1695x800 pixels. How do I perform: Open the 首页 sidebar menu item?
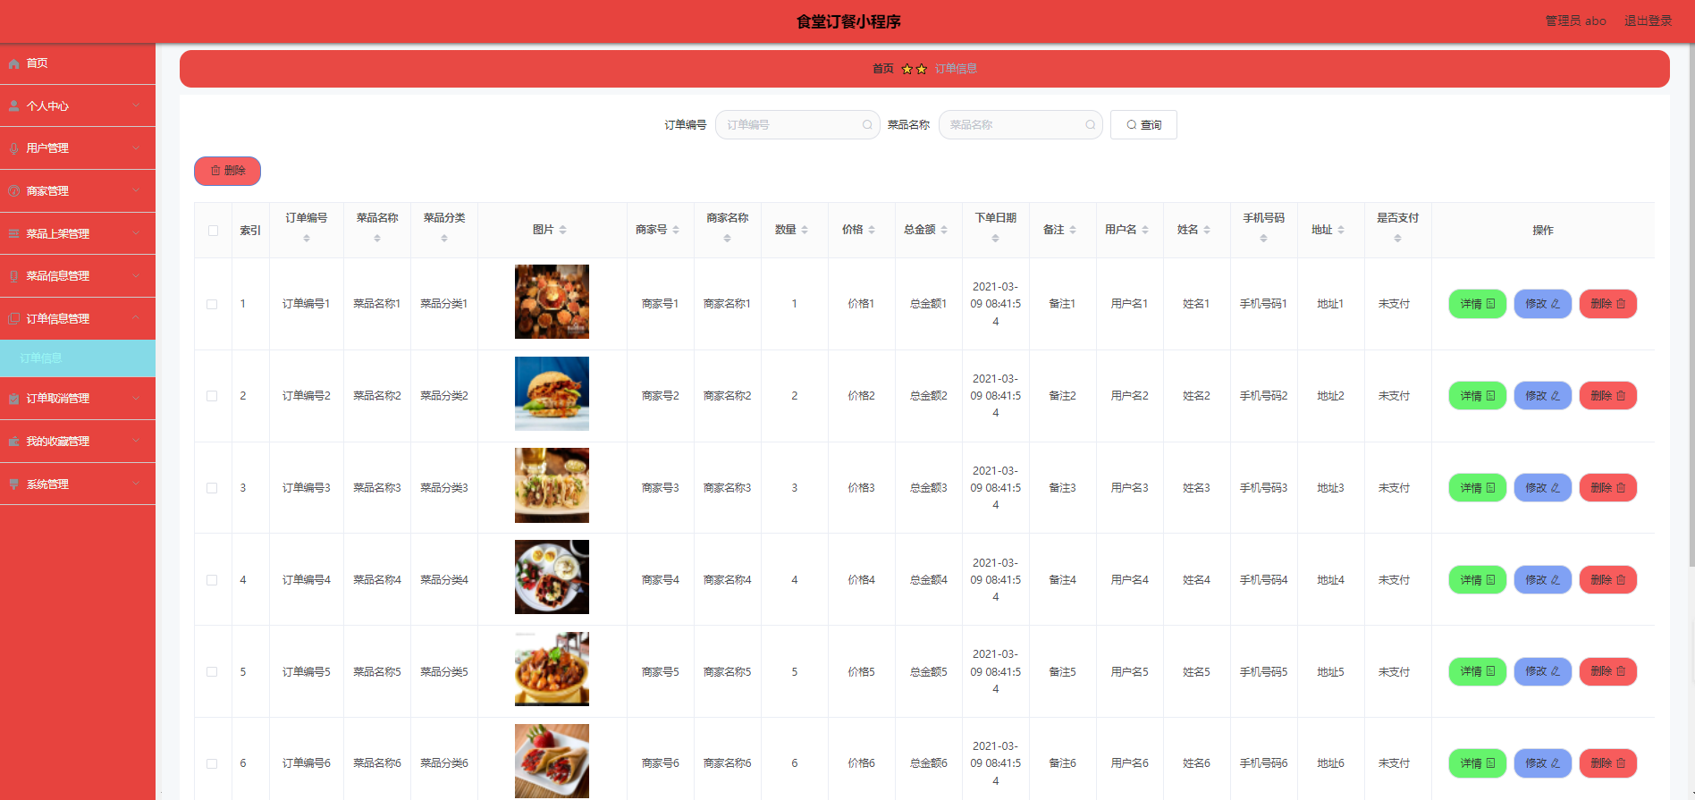point(78,63)
